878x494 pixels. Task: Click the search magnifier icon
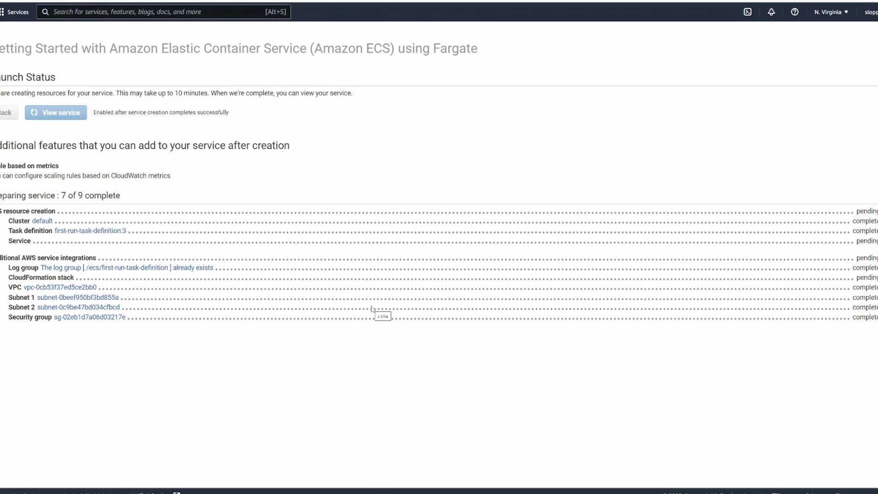(45, 11)
